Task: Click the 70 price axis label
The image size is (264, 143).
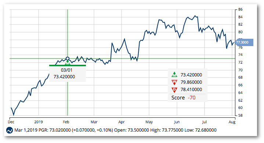Action: point(241,70)
